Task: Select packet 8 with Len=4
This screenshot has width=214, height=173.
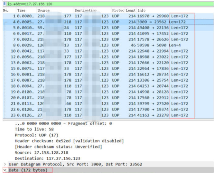Action: pyautogui.click(x=108, y=45)
